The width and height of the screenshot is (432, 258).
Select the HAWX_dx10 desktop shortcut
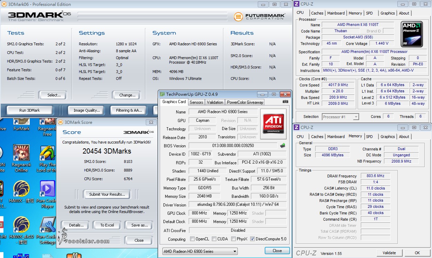(x=21, y=230)
